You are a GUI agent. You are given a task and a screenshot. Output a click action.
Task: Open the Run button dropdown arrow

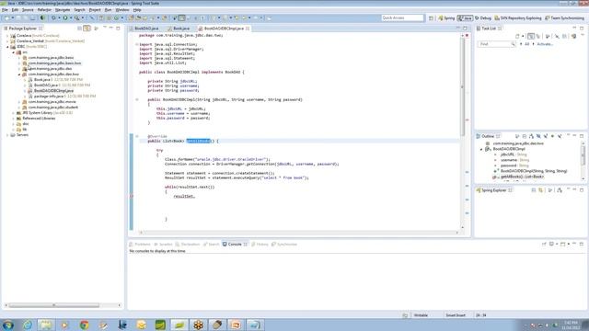(x=70, y=18)
